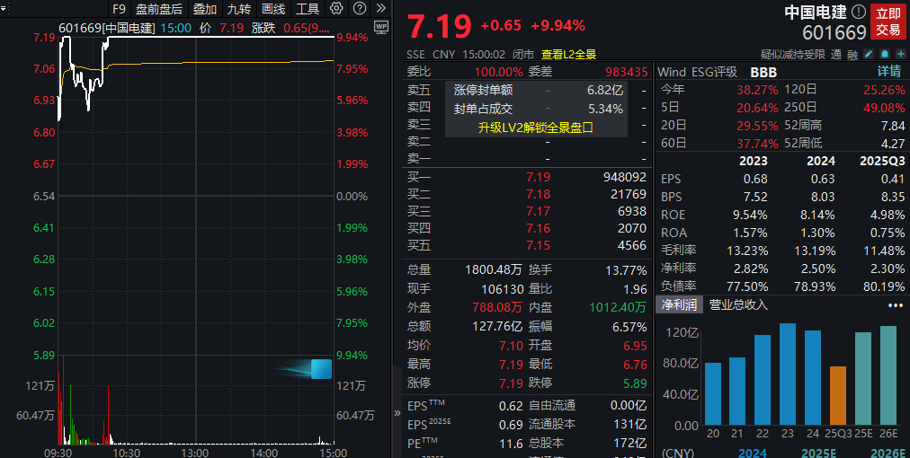Open ESG rating 详情 link

tap(889, 72)
